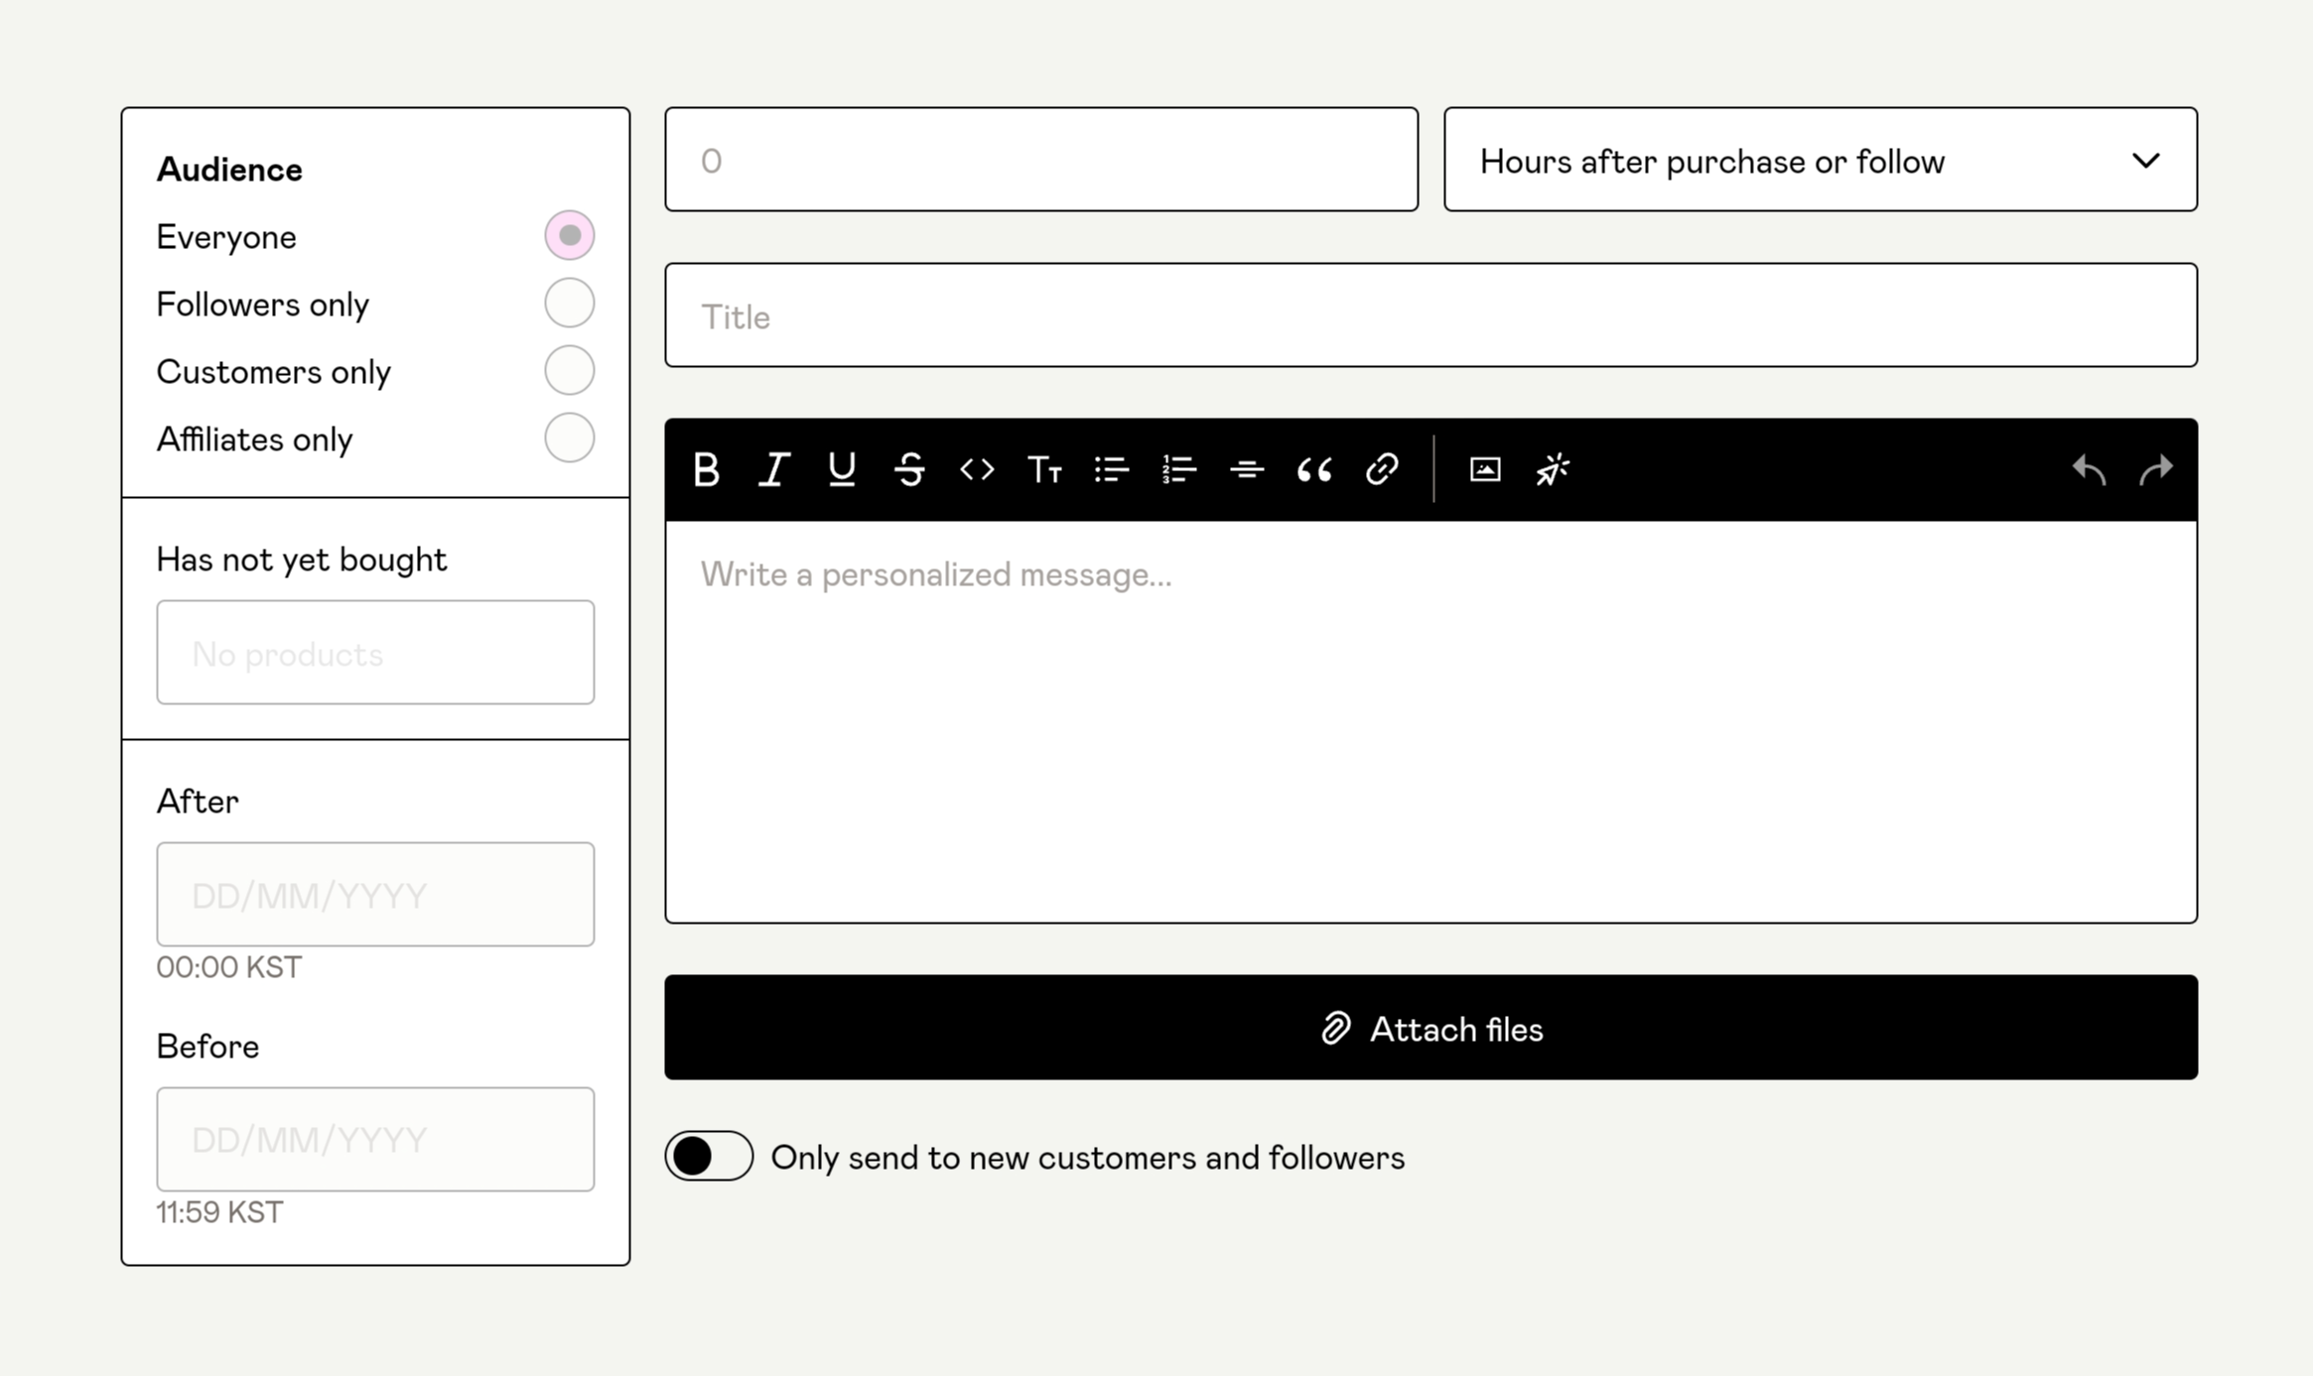Apply italic formatting
The image size is (2313, 1376).
(774, 469)
